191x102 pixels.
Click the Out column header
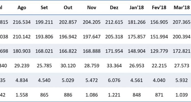pos(67,7)
